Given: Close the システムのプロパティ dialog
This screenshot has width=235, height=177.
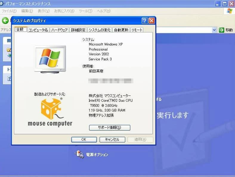Looking at the screenshot, I should pos(151,21).
